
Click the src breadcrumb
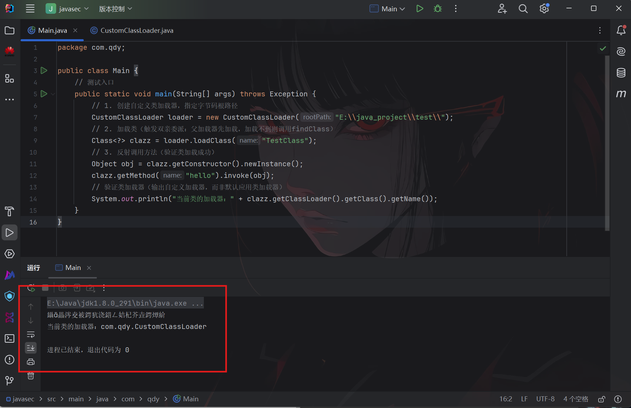pos(52,399)
